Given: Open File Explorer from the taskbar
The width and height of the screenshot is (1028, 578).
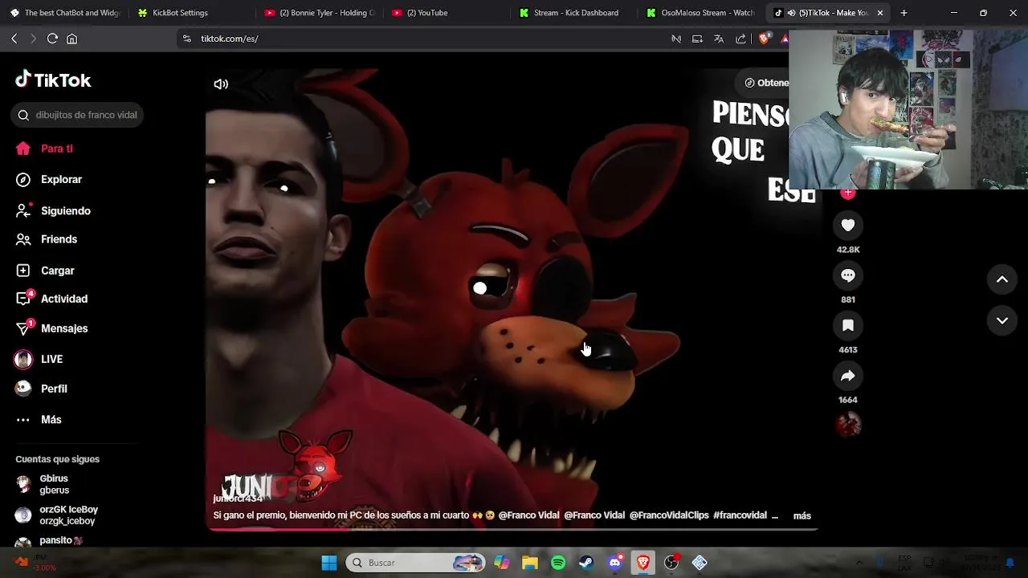Looking at the screenshot, I should [530, 563].
